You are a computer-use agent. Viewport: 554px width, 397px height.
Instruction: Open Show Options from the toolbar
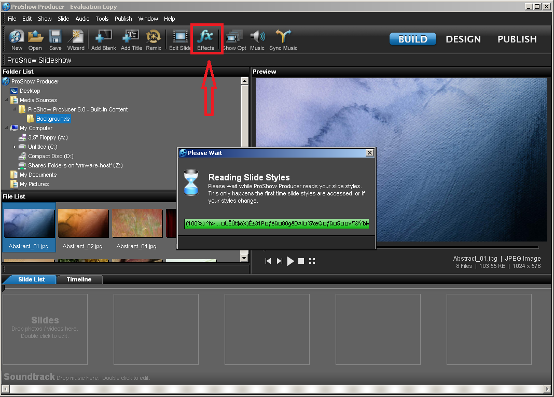pyautogui.click(x=234, y=40)
